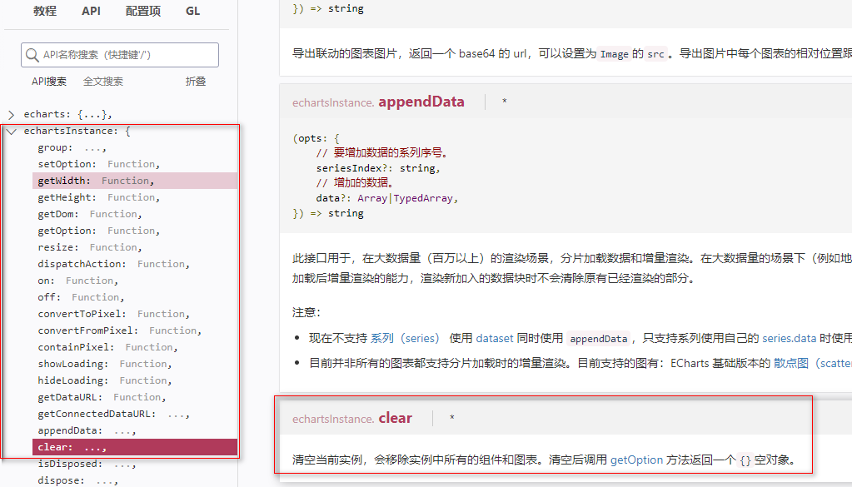
Task: Click the {} empty object code tag
Action: coord(745,460)
